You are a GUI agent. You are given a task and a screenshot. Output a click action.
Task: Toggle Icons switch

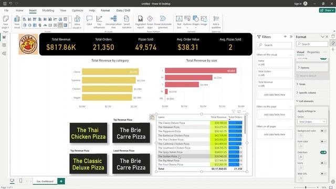[323, 163]
